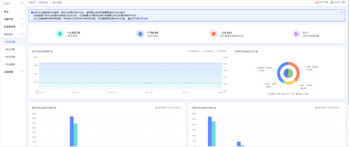Screen dimensions: 349x147
Task: Select the 优化方案 submenu item
Action: click(x=13, y=42)
